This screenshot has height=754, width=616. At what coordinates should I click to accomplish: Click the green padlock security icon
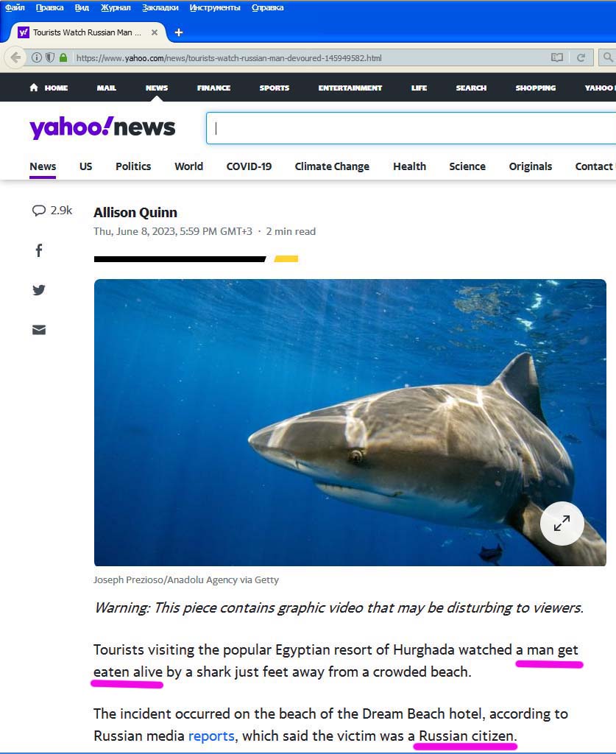pos(63,57)
